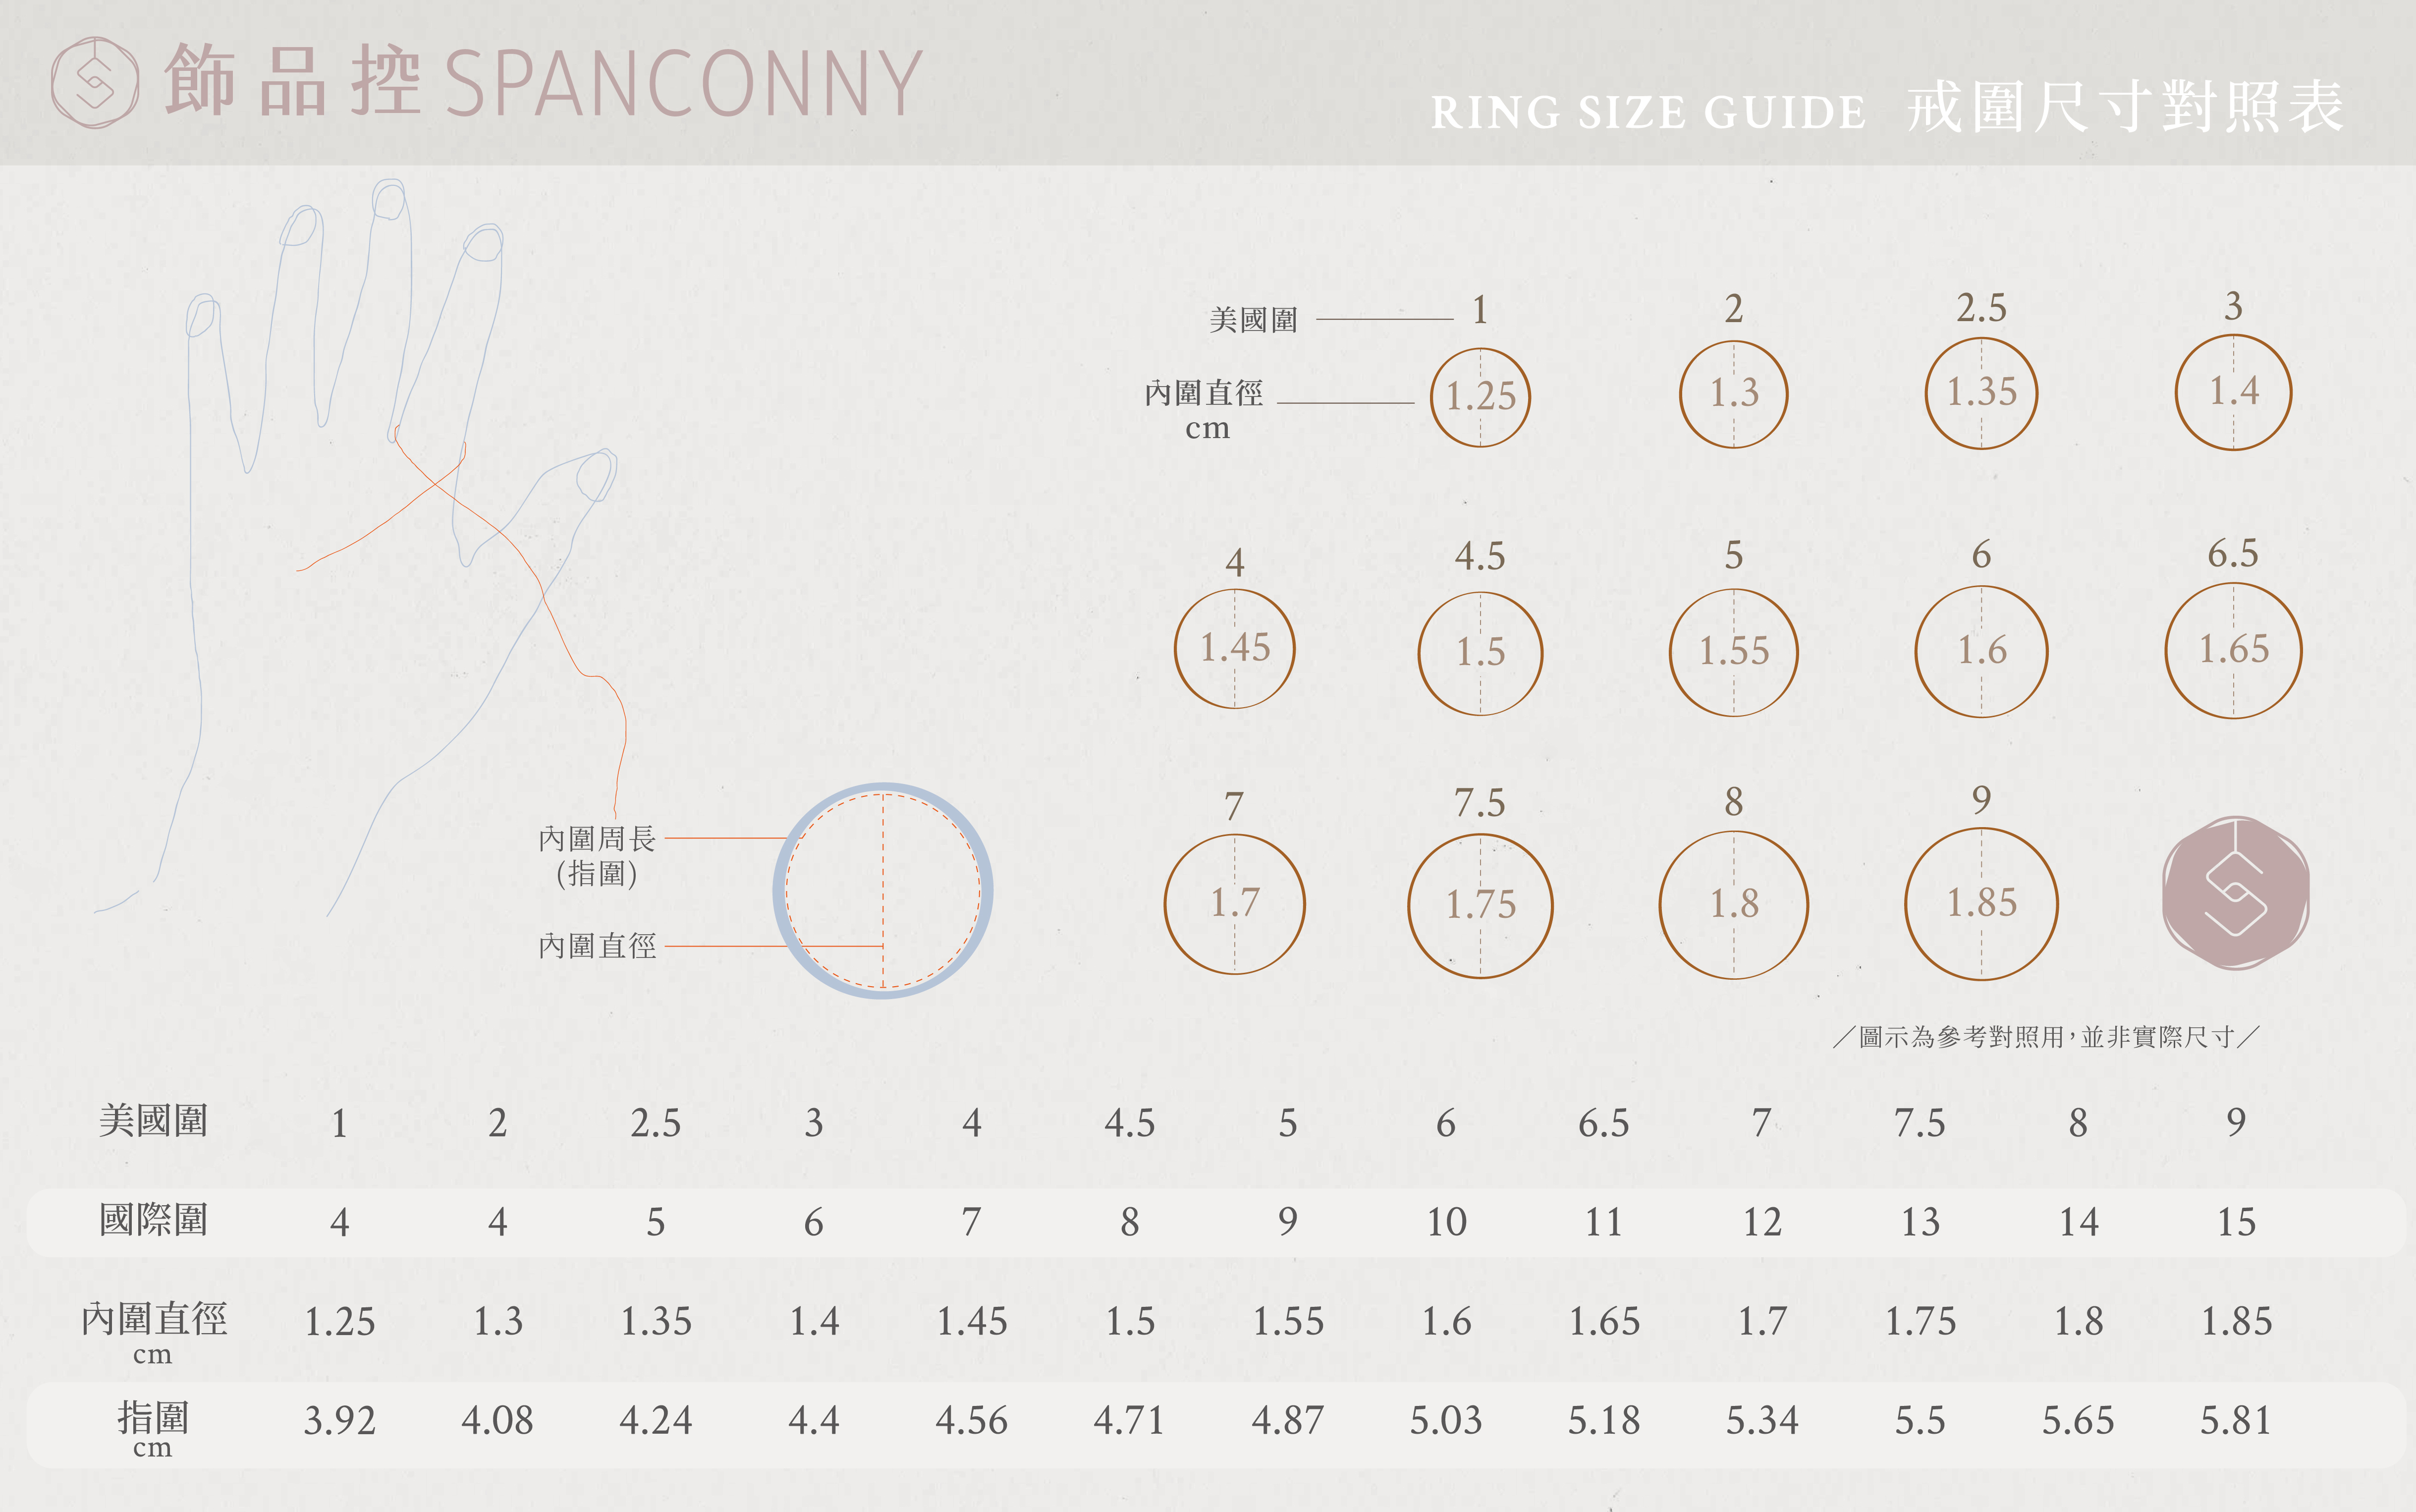Click the ring circle labeled 1.75
This screenshot has height=1512, width=2416.
tap(1481, 906)
